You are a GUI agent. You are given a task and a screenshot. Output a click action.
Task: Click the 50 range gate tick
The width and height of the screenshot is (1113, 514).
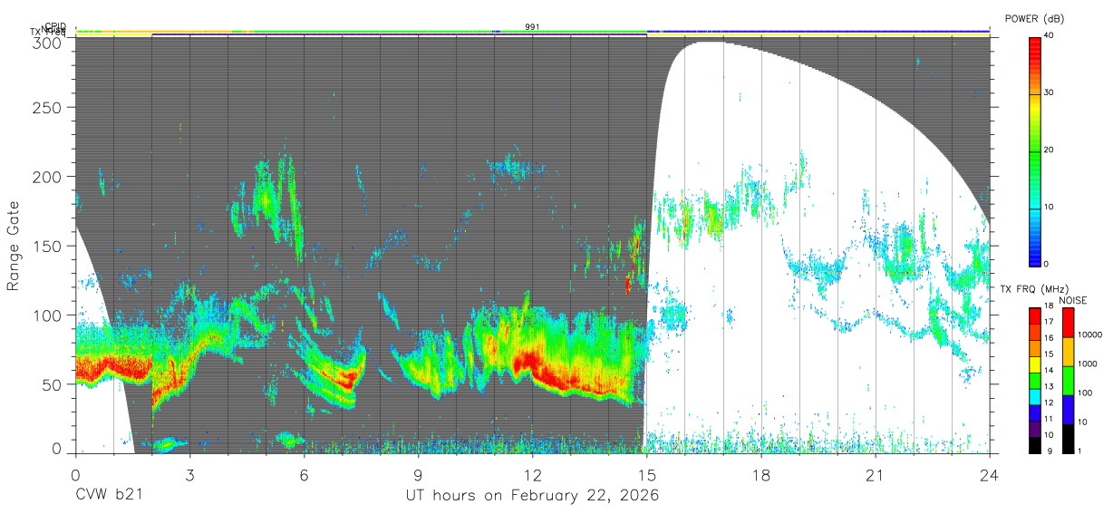pos(53,384)
